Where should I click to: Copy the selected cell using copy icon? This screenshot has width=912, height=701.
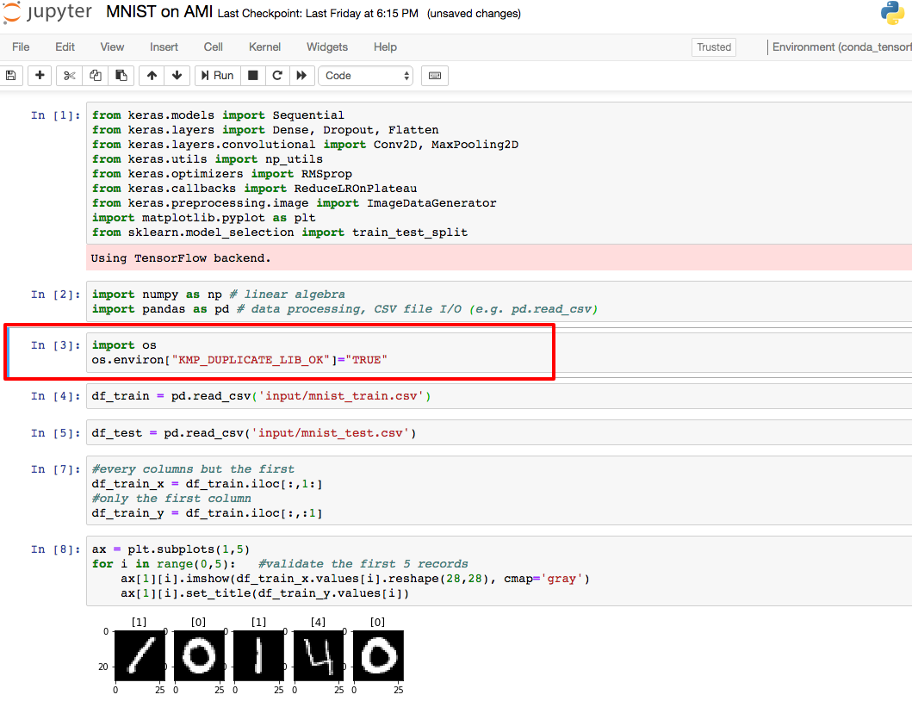click(95, 76)
